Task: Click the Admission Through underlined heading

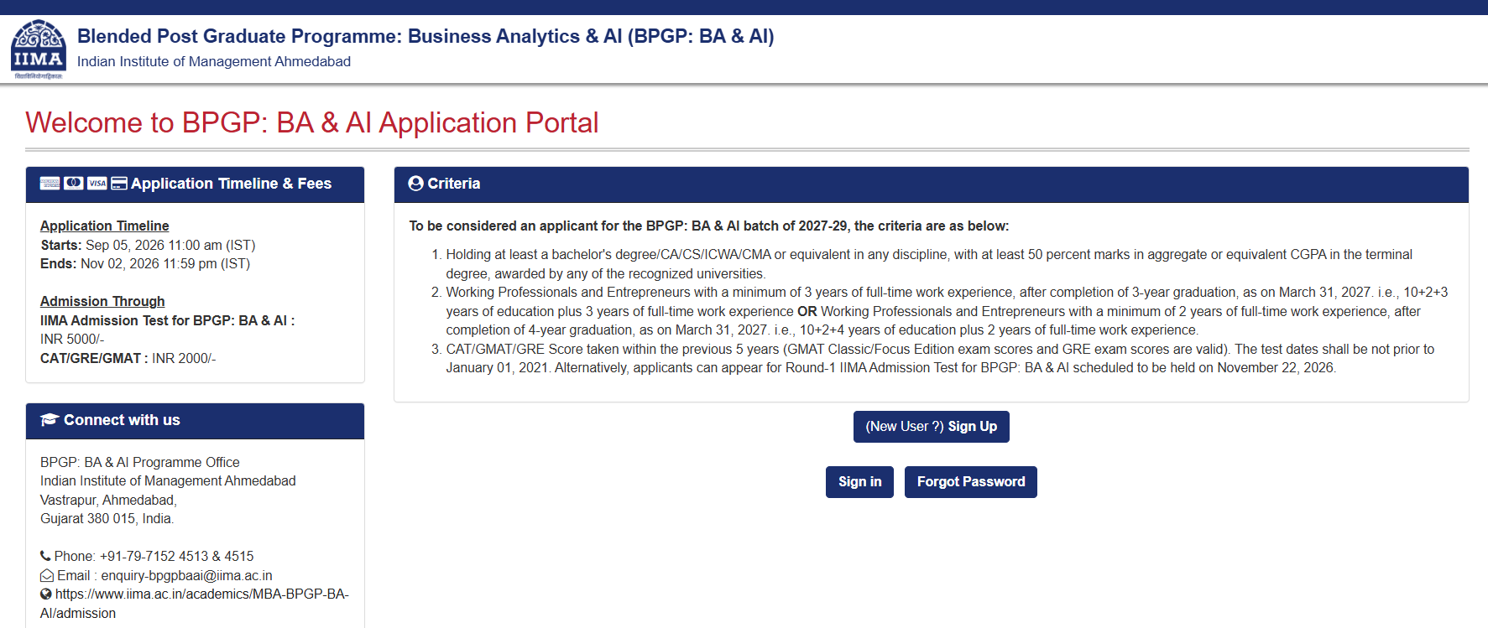Action: click(x=102, y=301)
